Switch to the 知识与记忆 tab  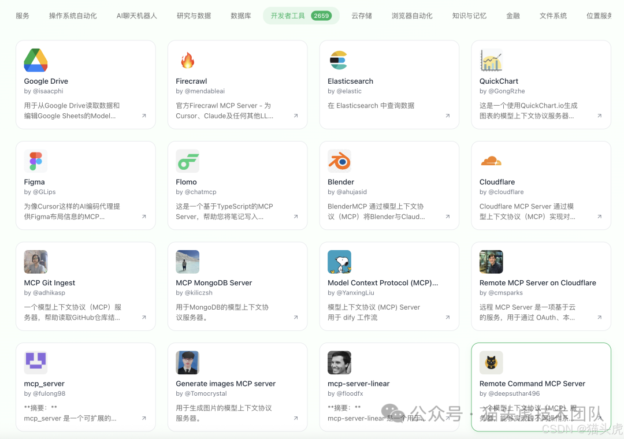pyautogui.click(x=469, y=16)
